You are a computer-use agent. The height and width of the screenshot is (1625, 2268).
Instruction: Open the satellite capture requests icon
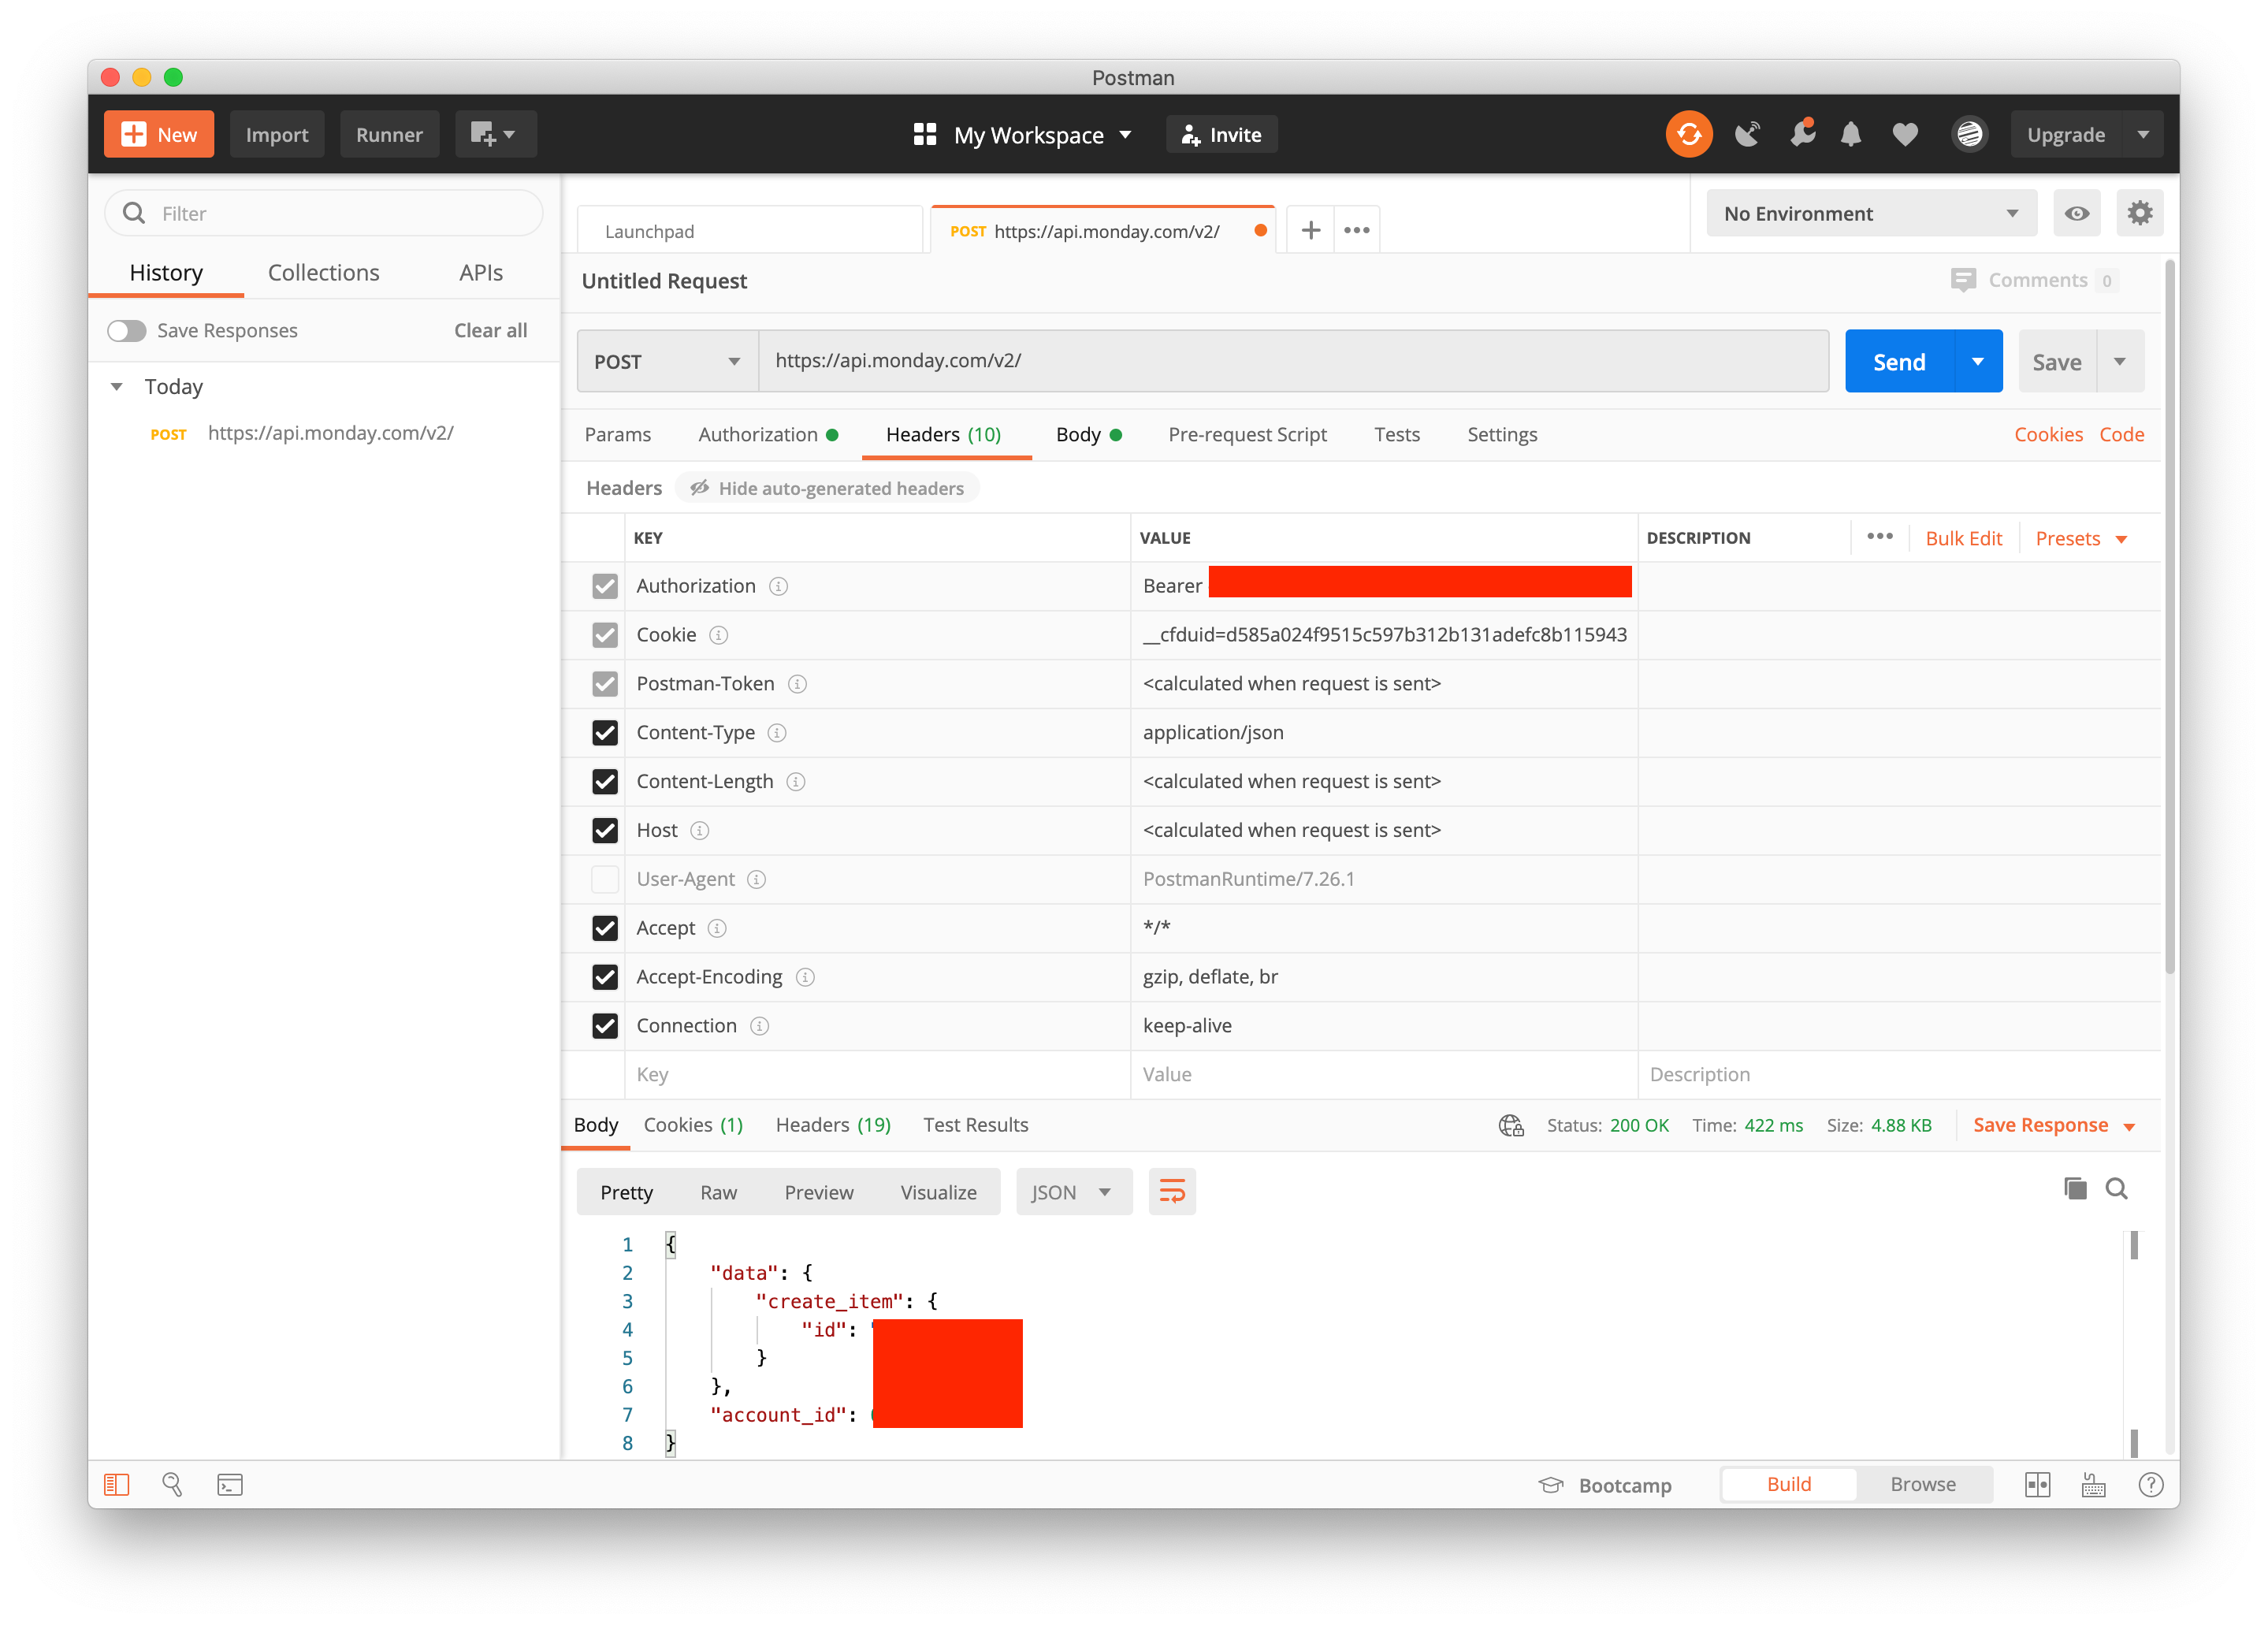(1747, 135)
